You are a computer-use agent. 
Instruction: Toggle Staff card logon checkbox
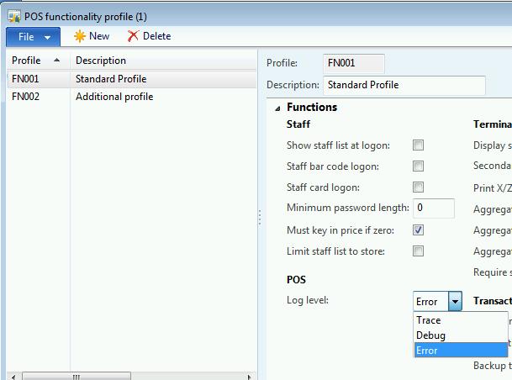click(x=418, y=187)
